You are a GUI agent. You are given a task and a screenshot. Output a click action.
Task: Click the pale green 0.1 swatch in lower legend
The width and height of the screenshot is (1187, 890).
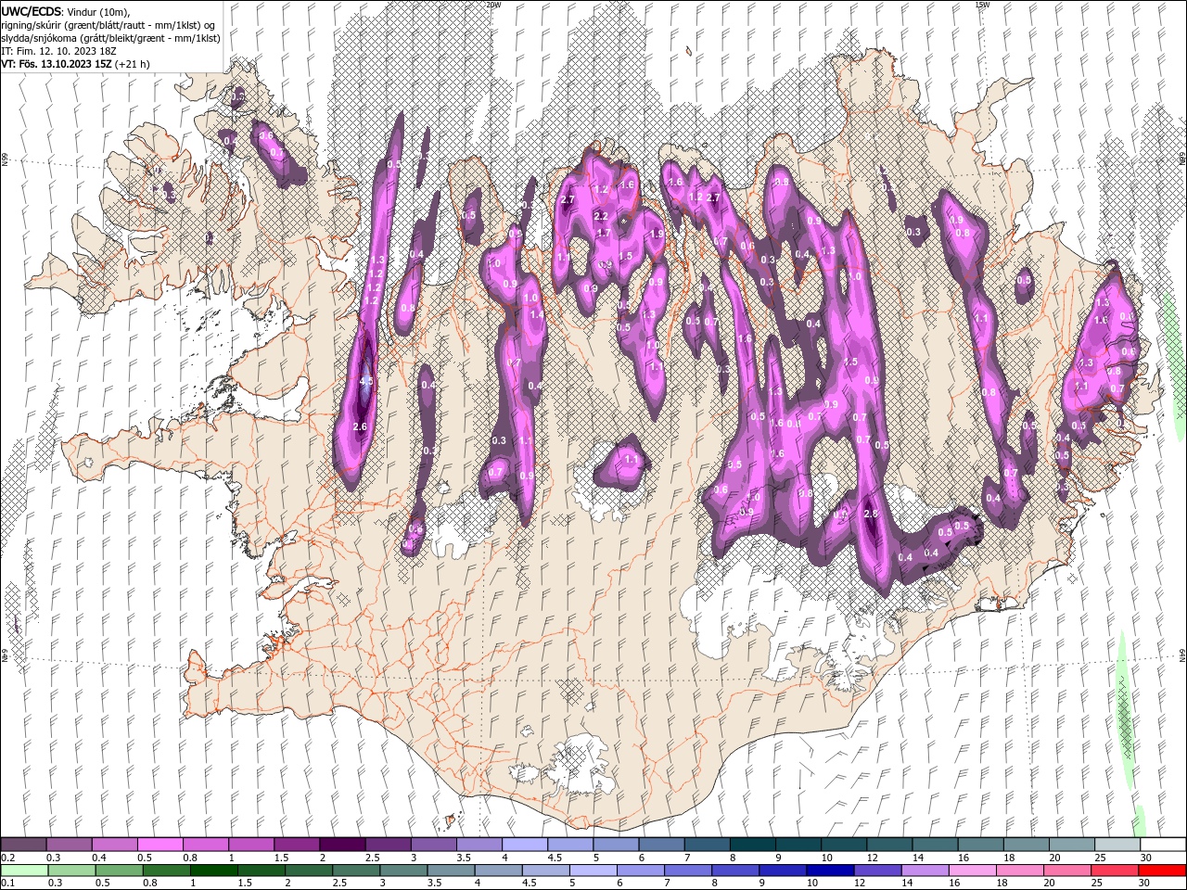[x=24, y=871]
